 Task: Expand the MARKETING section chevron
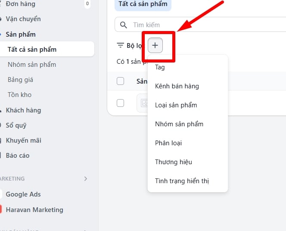pos(85,178)
